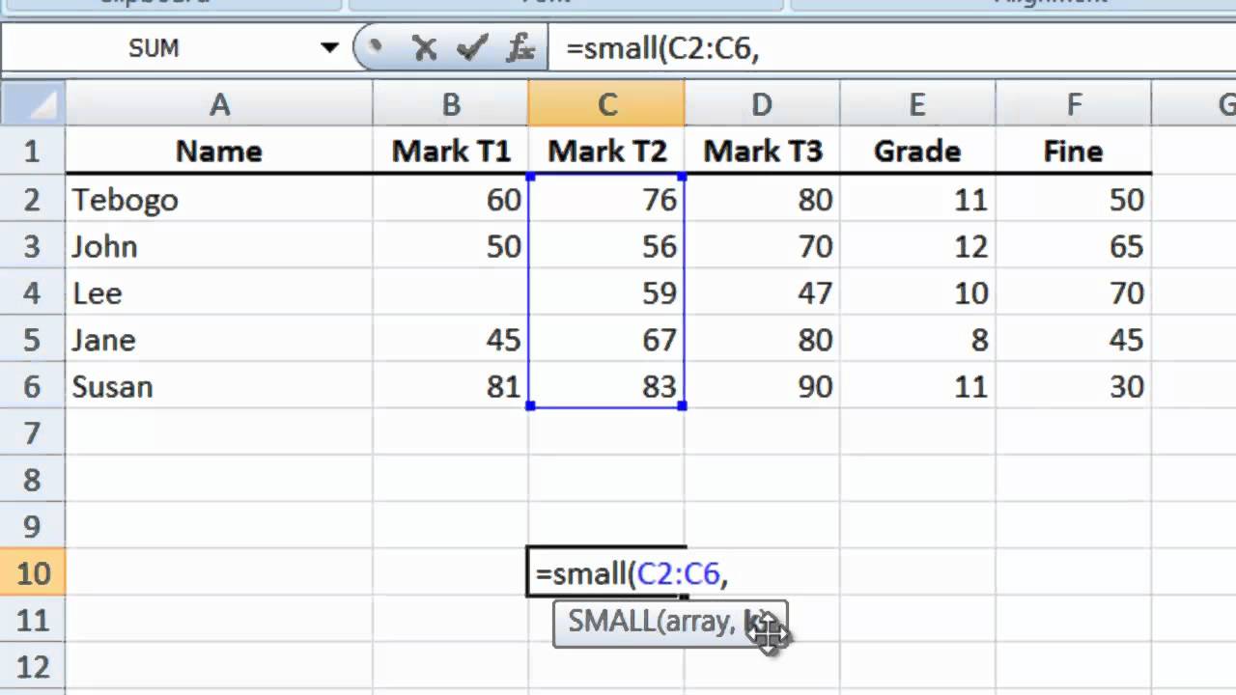The height and width of the screenshot is (695, 1236).
Task: Open the Insert Function fx dialog
Action: [520, 48]
